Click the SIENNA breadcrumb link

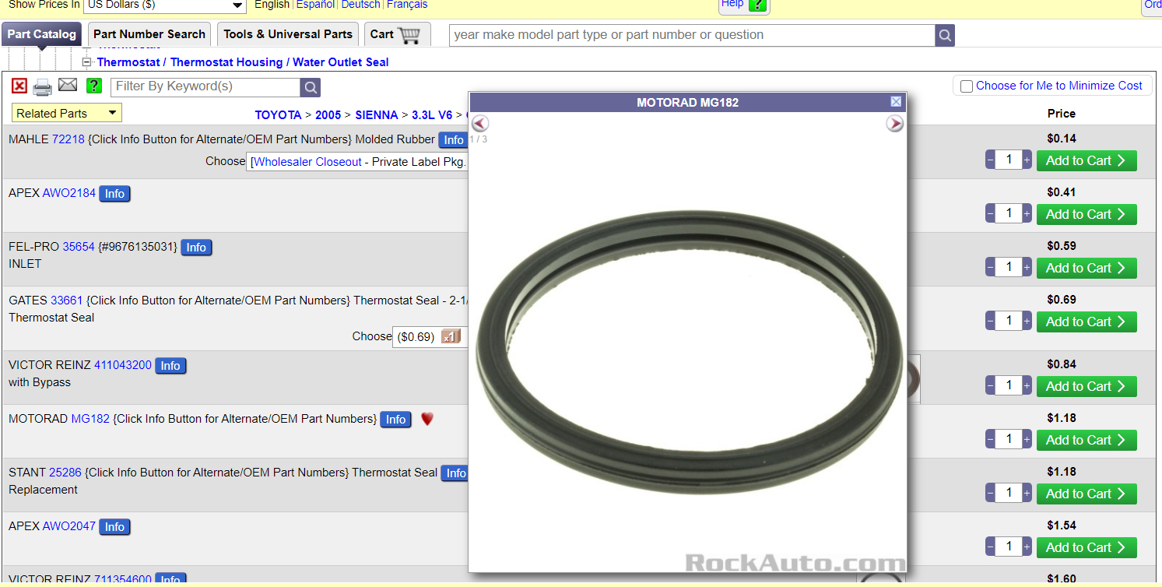coord(377,115)
